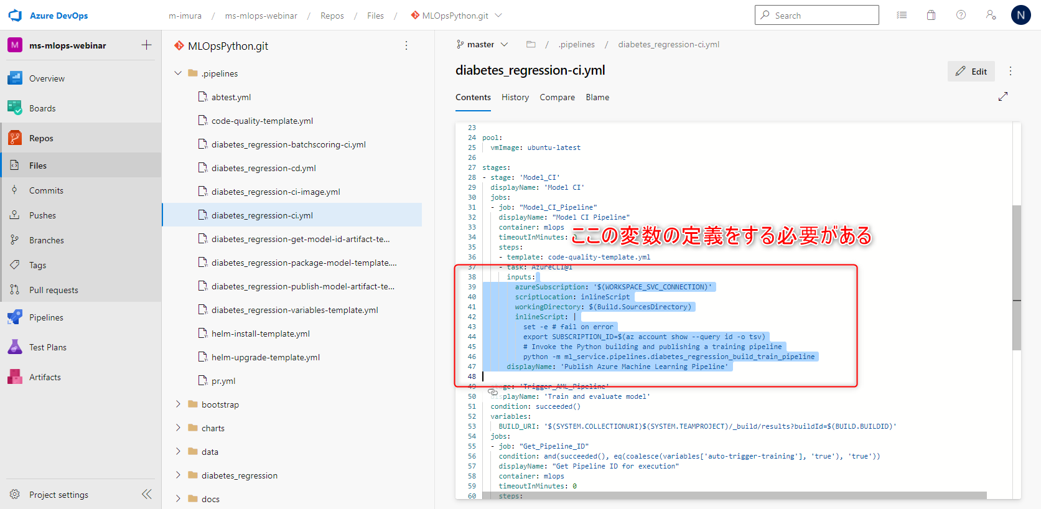Add new item with plus icon

point(147,45)
